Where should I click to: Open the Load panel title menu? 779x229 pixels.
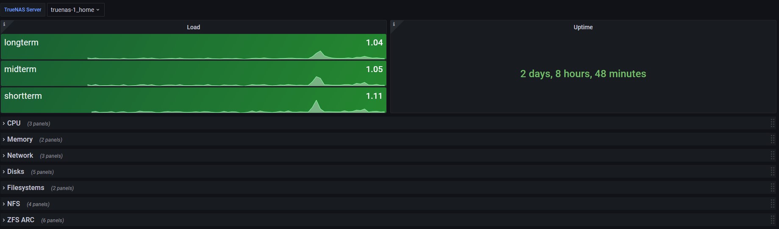(x=194, y=27)
